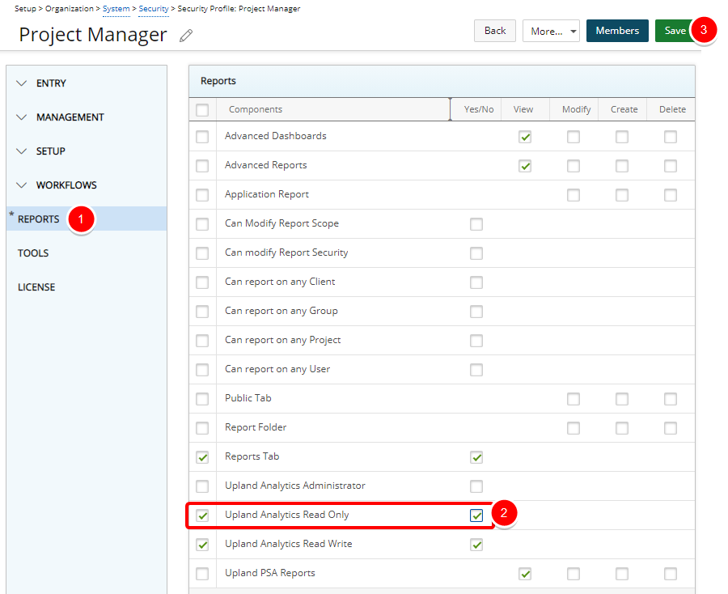
Task: Open the TOOLS section
Action: click(33, 253)
